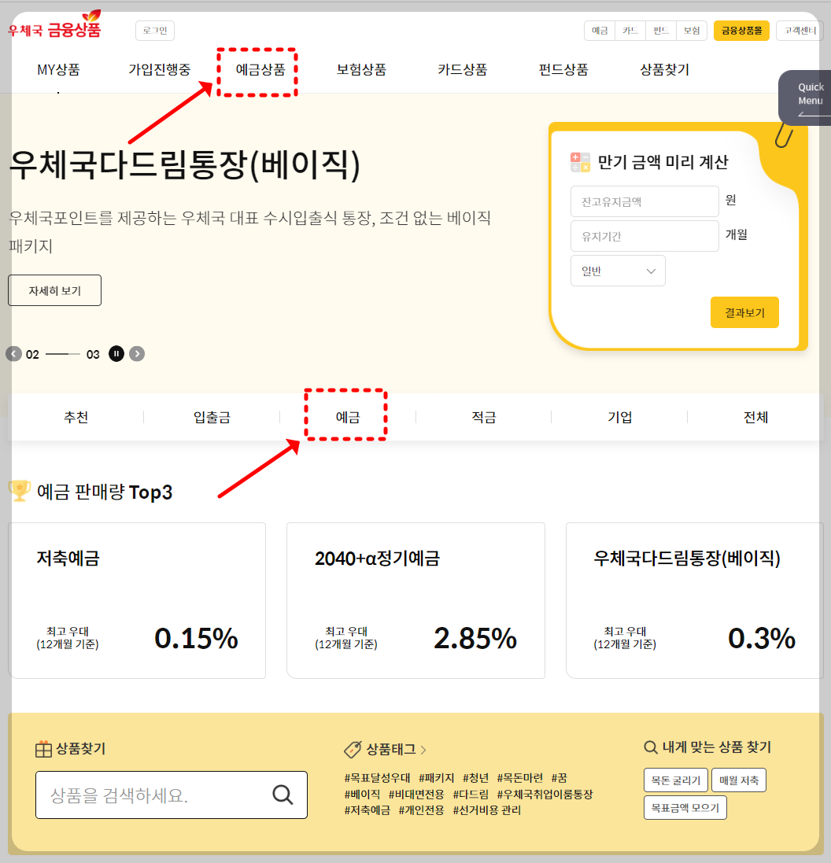Search products with magnifier icon
831x863 pixels.
pos(283,795)
